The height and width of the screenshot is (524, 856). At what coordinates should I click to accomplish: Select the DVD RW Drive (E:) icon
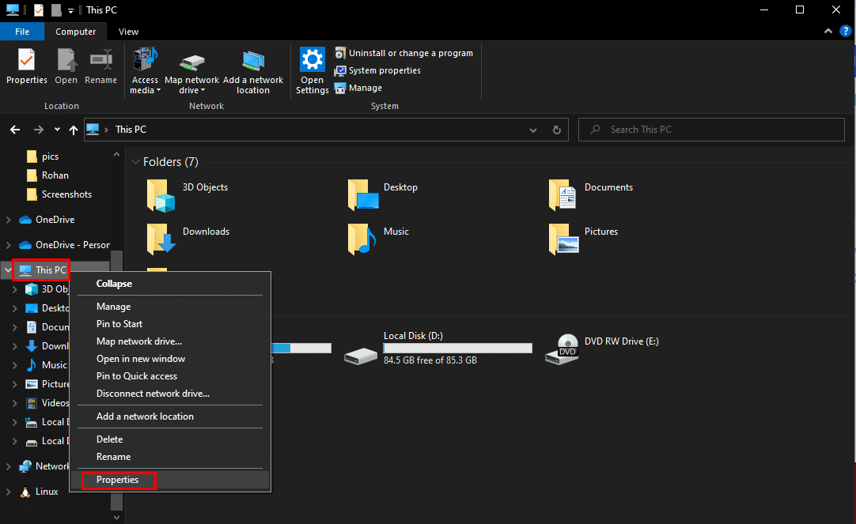562,349
